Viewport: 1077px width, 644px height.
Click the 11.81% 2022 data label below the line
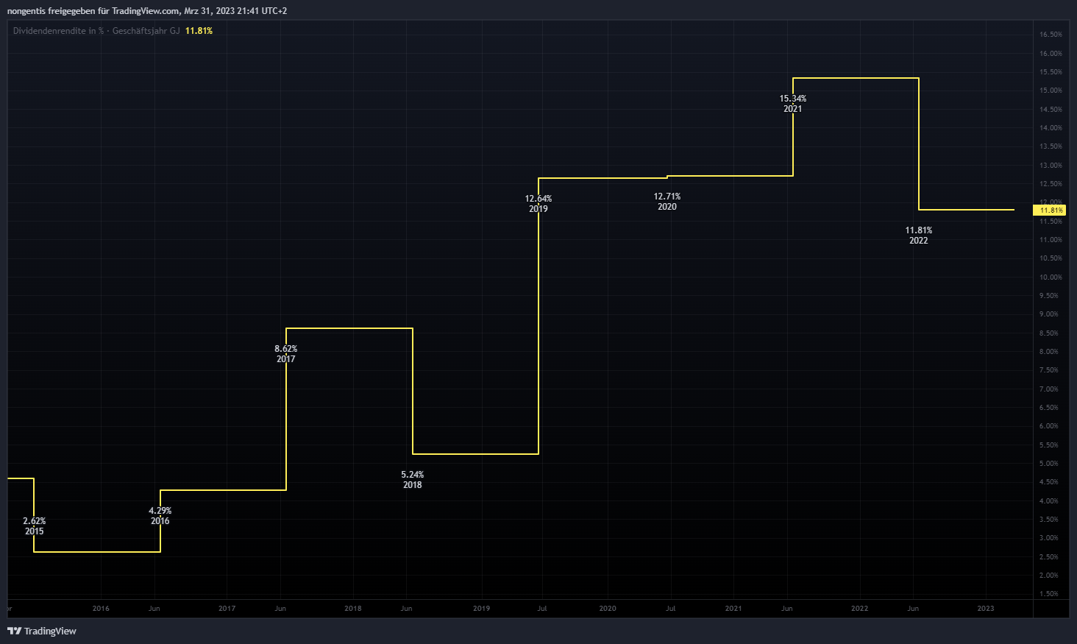click(918, 236)
